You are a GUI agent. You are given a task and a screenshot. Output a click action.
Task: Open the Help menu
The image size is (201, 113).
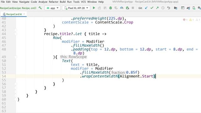pyautogui.click(x=101, y=2)
